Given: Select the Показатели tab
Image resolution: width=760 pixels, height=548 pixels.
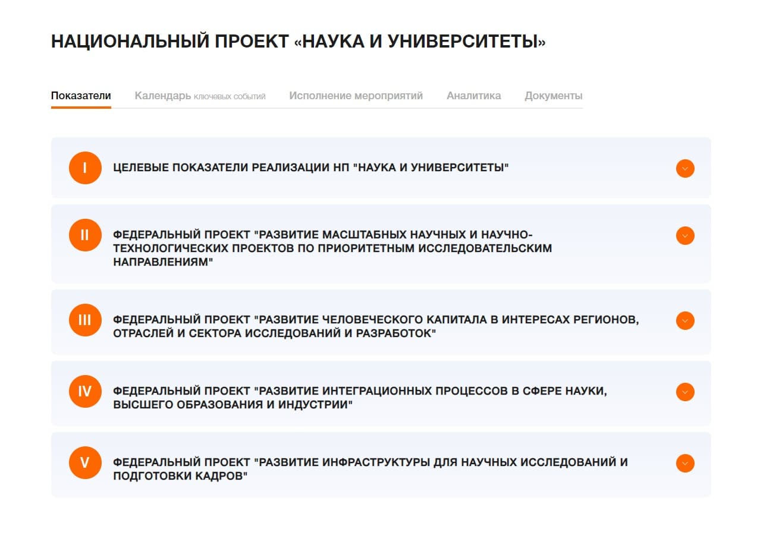Looking at the screenshot, I should pyautogui.click(x=81, y=96).
